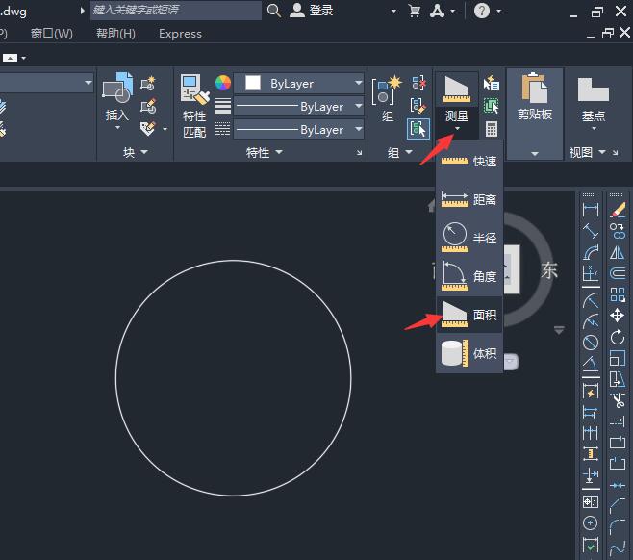Click the Quick Select icon
Image resolution: width=633 pixels, height=560 pixels.
491,83
